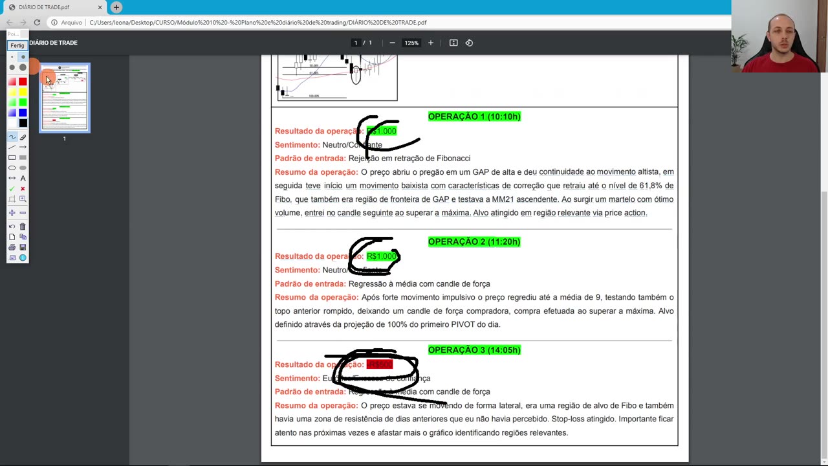Select the text A tool
828x466 pixels.
[23, 178]
